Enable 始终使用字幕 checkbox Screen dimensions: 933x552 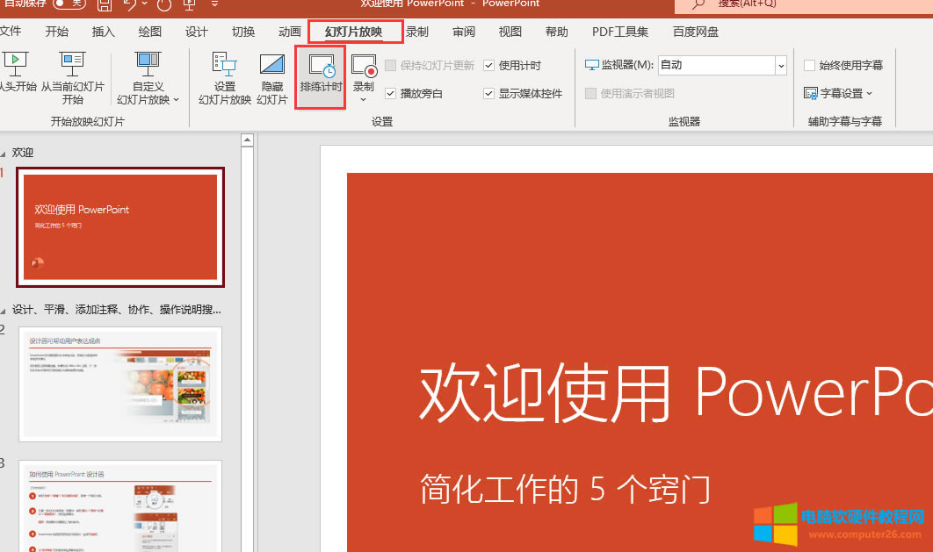tap(809, 66)
